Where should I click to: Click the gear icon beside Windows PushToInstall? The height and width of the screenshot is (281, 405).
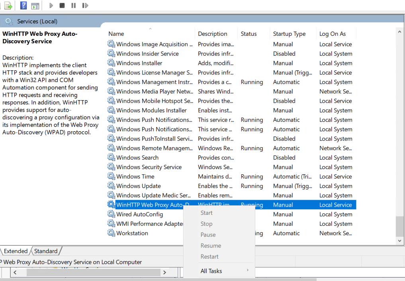point(112,139)
